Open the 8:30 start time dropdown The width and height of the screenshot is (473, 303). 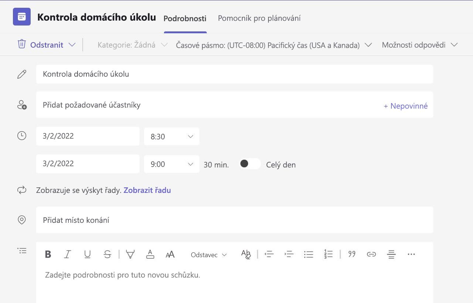coord(172,136)
